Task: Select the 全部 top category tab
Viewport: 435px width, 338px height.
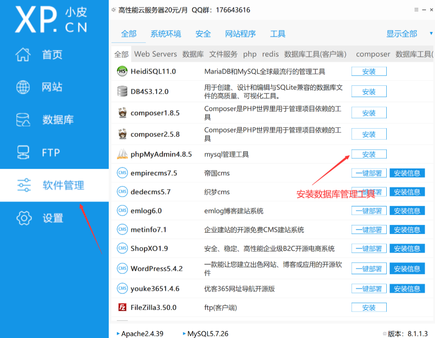Action: 129,34
